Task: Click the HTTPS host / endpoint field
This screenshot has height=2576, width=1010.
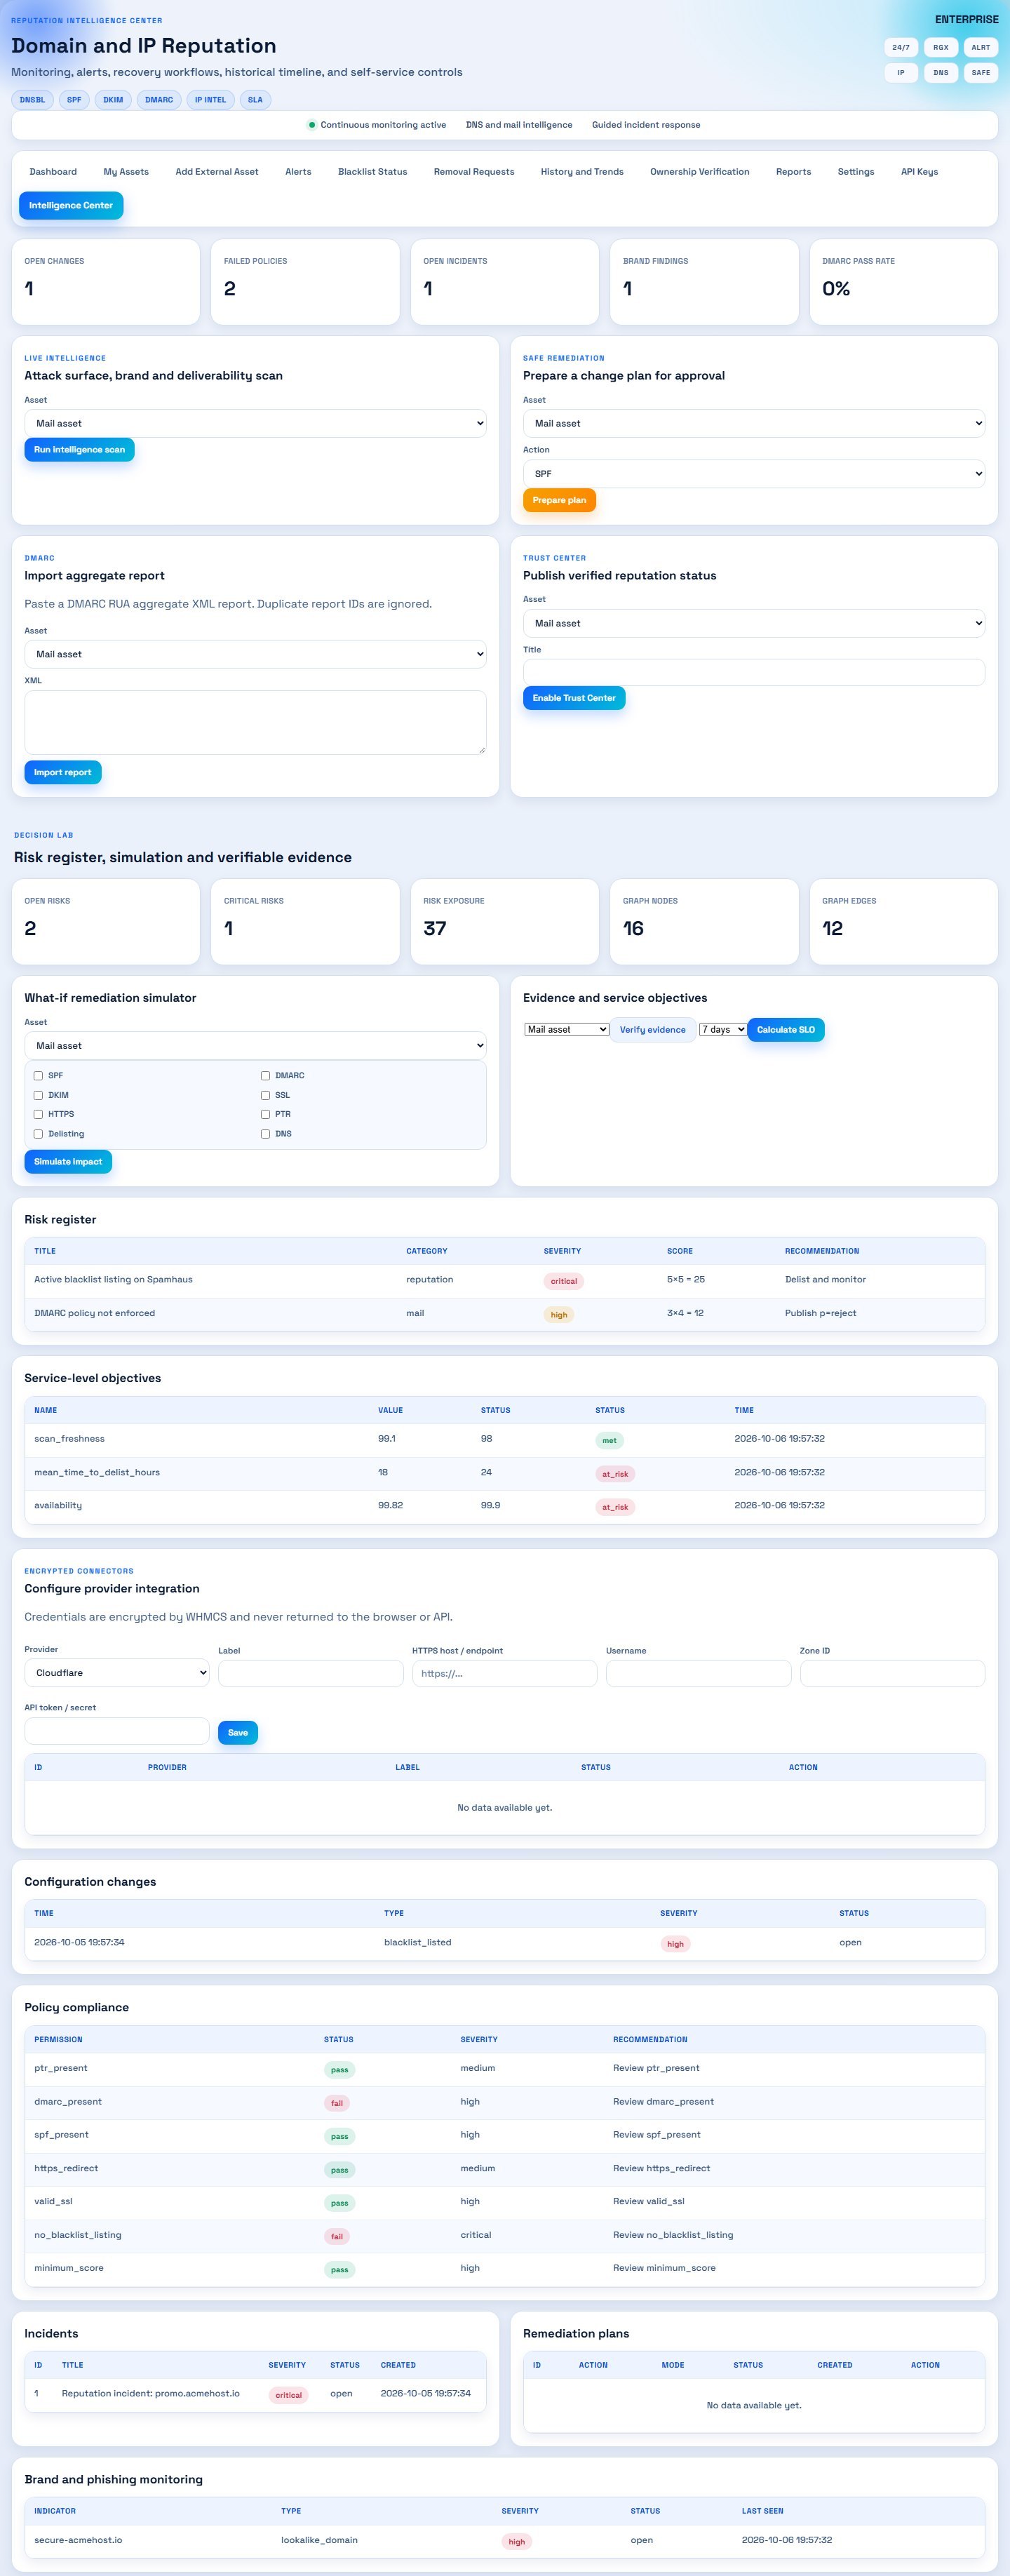Action: [x=504, y=1674]
